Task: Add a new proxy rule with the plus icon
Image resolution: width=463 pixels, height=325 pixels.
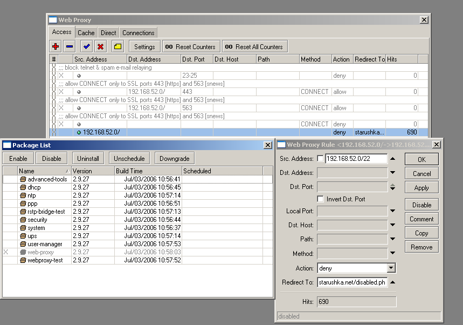Action: [56, 46]
